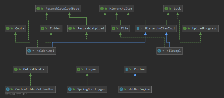Select the FolderImpl label text

45,51
